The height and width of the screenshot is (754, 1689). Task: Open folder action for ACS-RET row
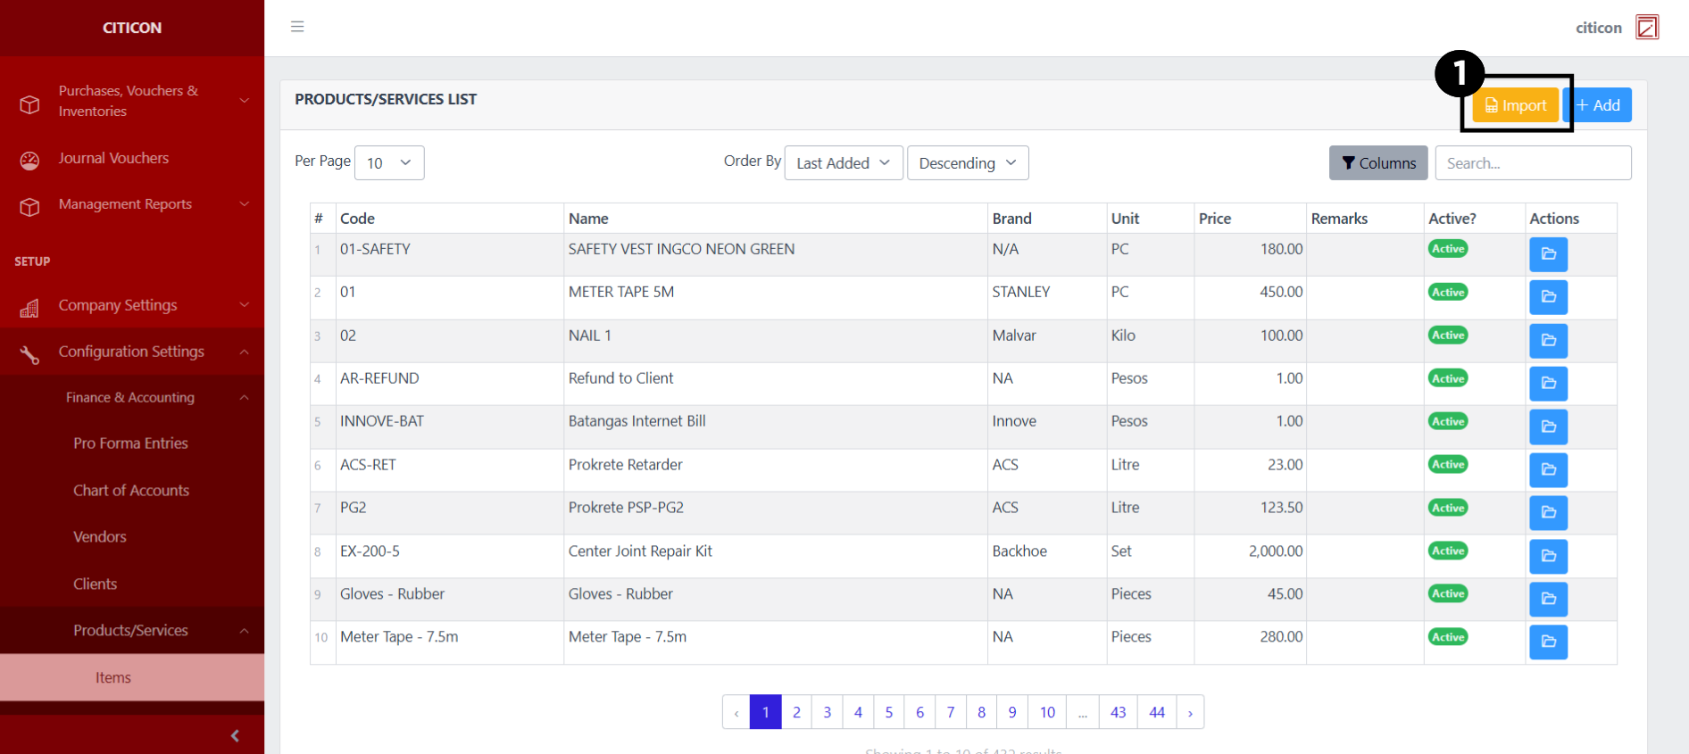tap(1548, 469)
